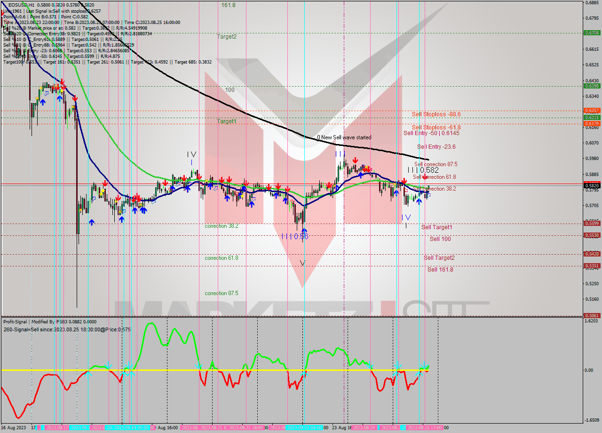Click the green '161.8' label at chart top

click(x=229, y=5)
